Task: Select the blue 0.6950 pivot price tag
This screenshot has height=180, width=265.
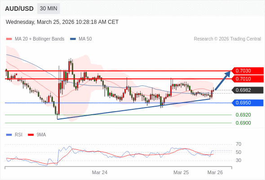Action: tap(247, 103)
